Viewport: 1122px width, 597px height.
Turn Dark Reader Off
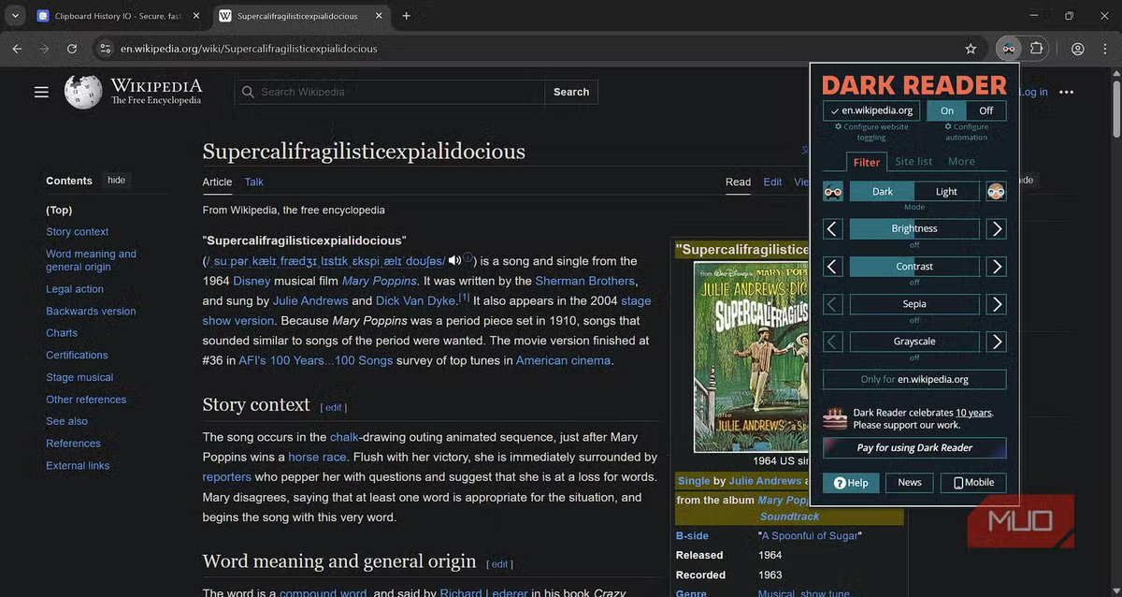(985, 110)
